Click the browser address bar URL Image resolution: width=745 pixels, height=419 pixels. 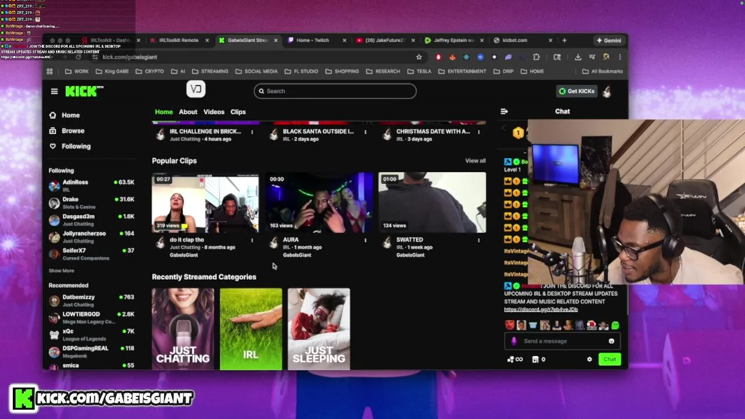pyautogui.click(x=129, y=57)
